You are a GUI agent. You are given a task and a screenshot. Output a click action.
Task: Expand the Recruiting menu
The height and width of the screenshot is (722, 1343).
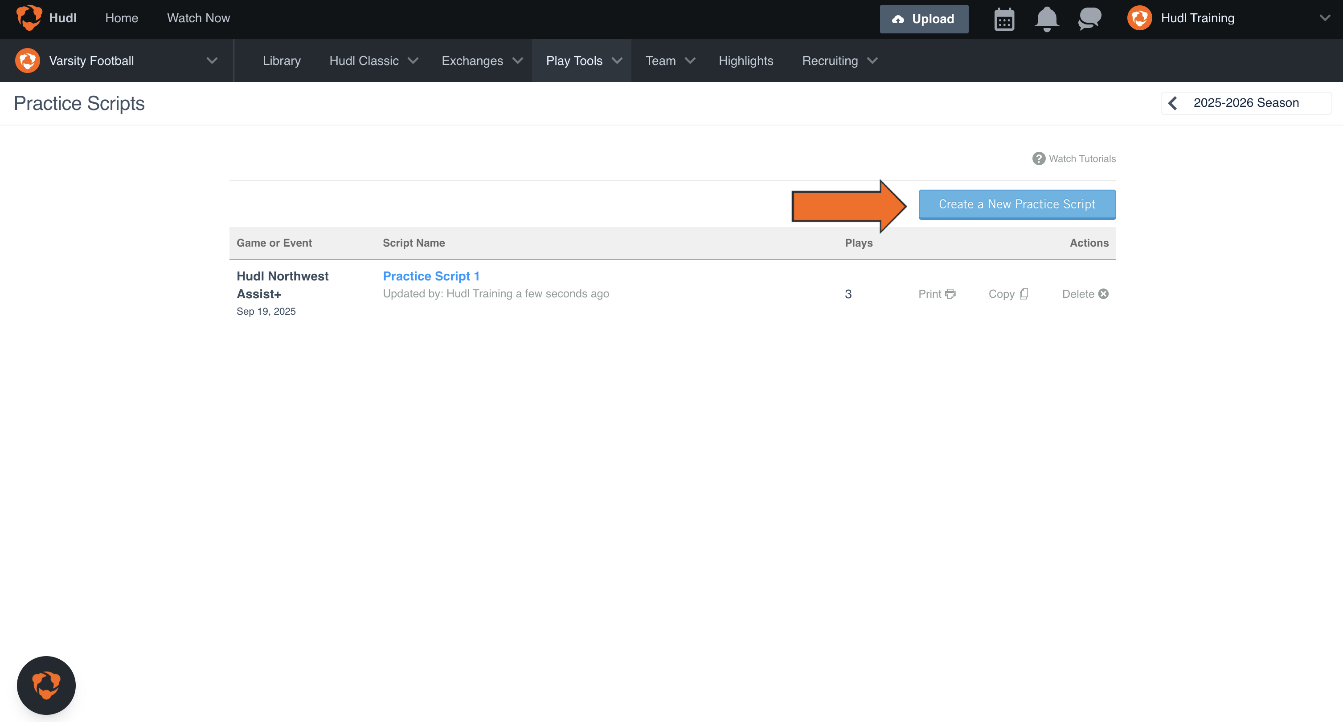tap(839, 61)
